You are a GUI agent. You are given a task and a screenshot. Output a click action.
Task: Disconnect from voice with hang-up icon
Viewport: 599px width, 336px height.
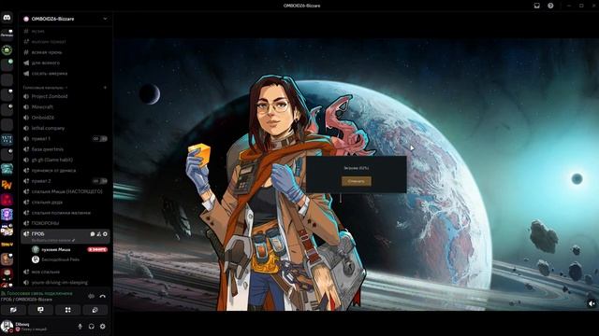point(102,296)
